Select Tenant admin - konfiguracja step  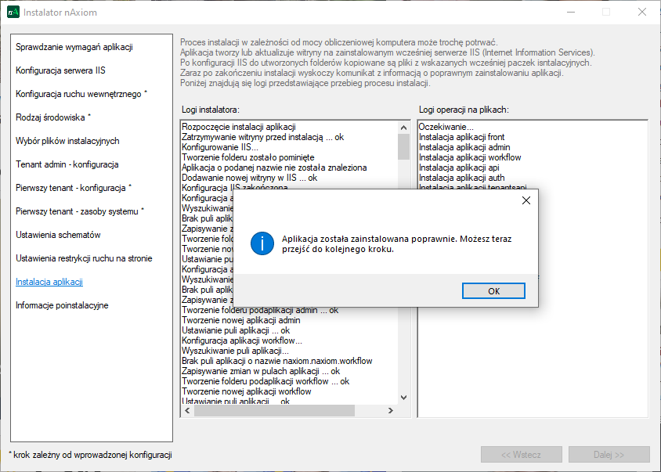pyautogui.click(x=67, y=164)
